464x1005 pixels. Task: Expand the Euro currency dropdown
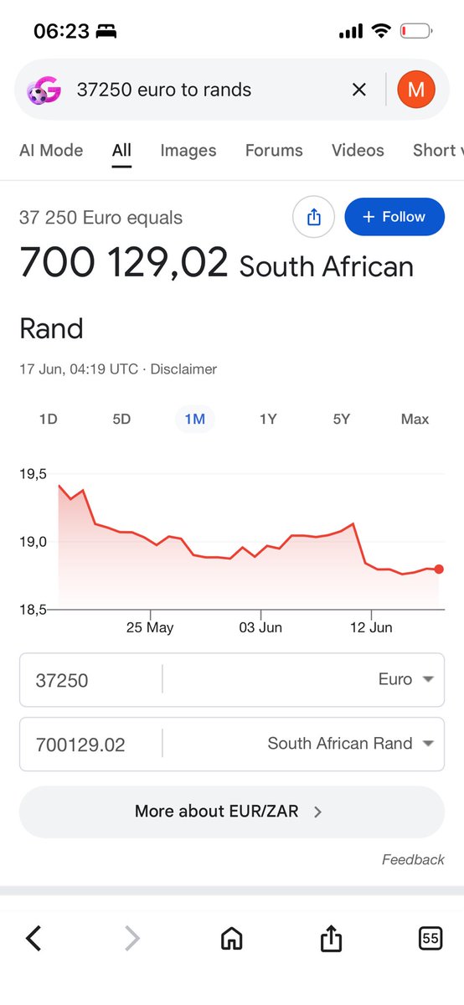click(405, 679)
